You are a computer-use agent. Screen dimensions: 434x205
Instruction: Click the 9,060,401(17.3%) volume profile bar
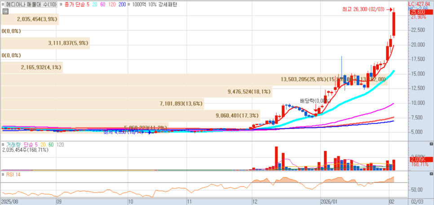130,116
